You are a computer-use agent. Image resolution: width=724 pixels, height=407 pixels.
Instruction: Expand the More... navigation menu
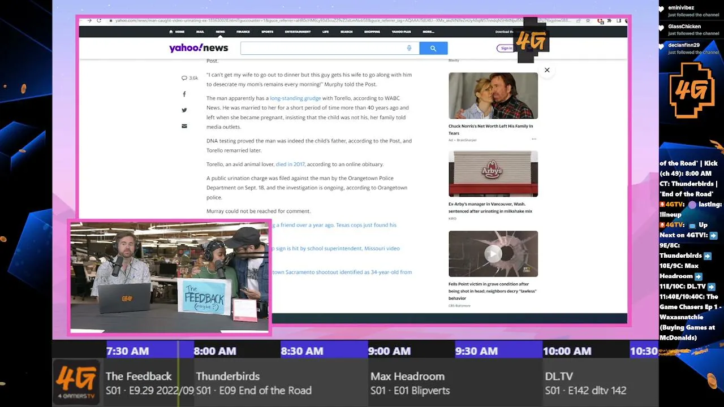click(x=428, y=32)
